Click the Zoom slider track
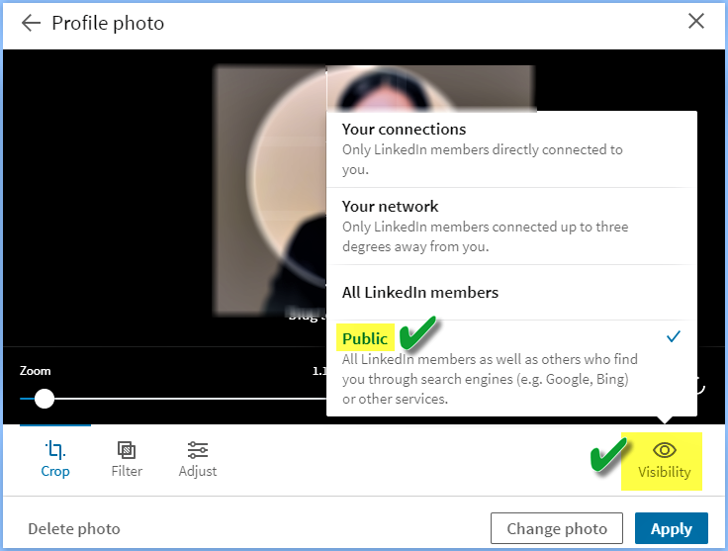This screenshot has height=551, width=728. tap(173, 399)
